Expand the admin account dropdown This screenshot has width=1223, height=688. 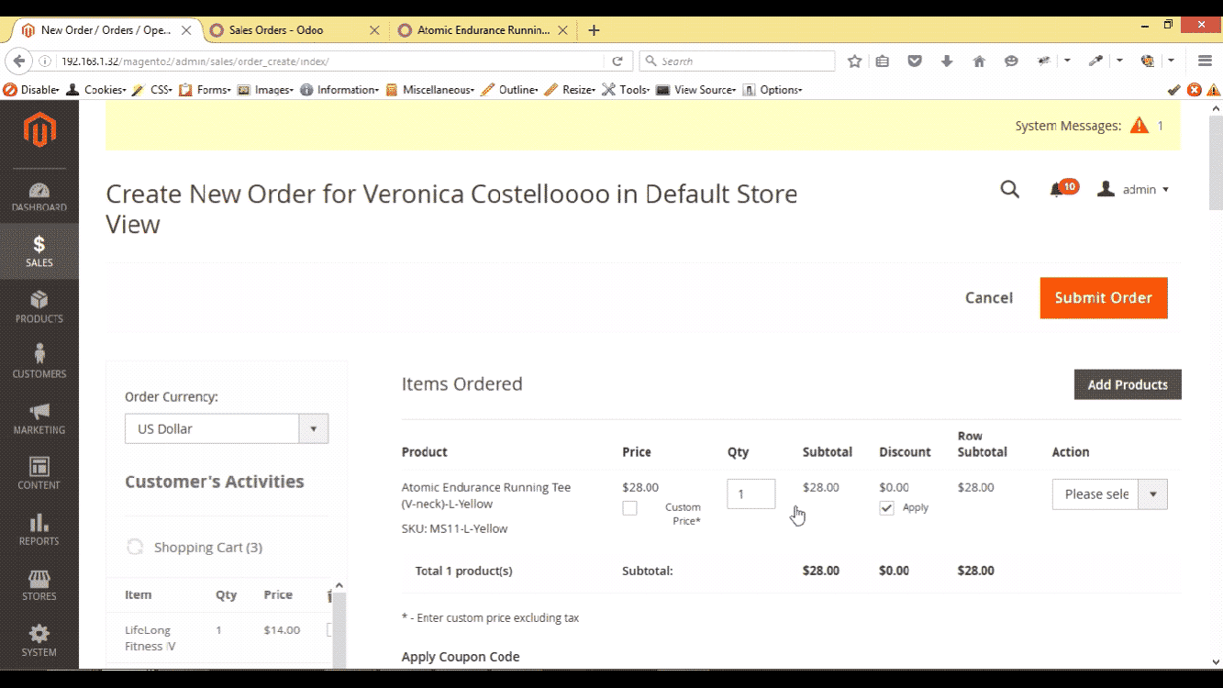tap(1134, 190)
